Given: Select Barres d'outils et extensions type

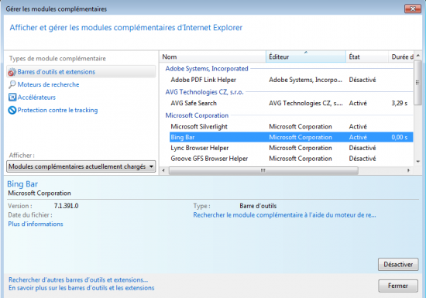Looking at the screenshot, I should pyautogui.click(x=81, y=72).
